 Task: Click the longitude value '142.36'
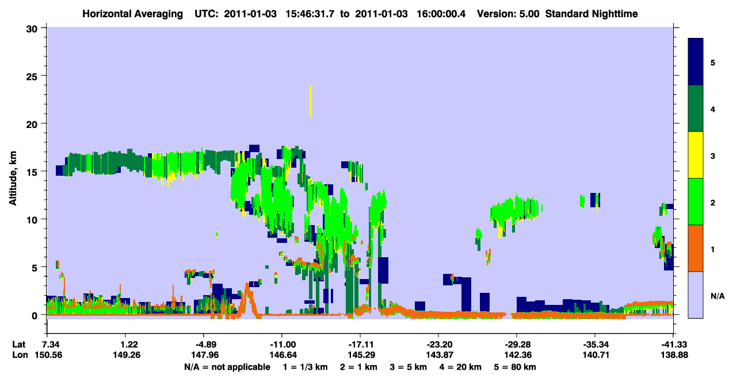[x=517, y=355]
